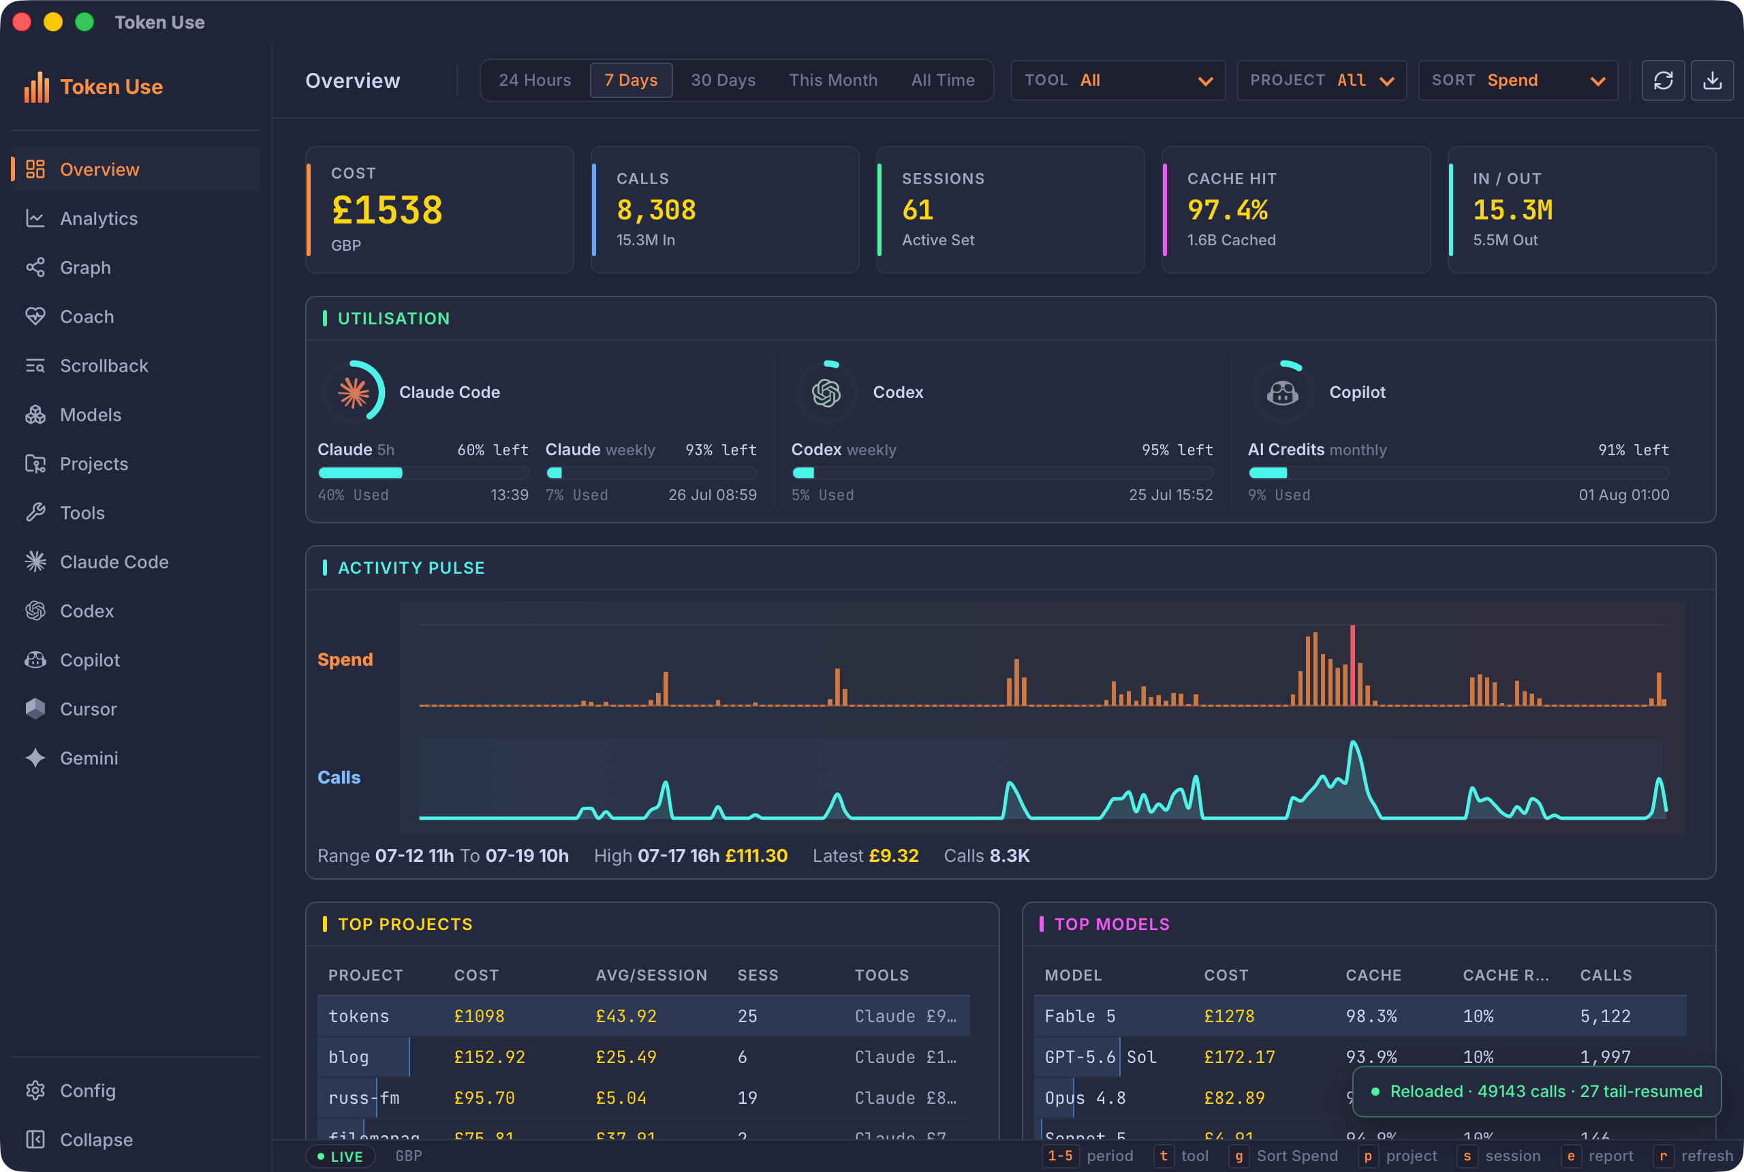Click the AI Credits monthly progress bar
Screen dimensions: 1744x1172
1459,472
